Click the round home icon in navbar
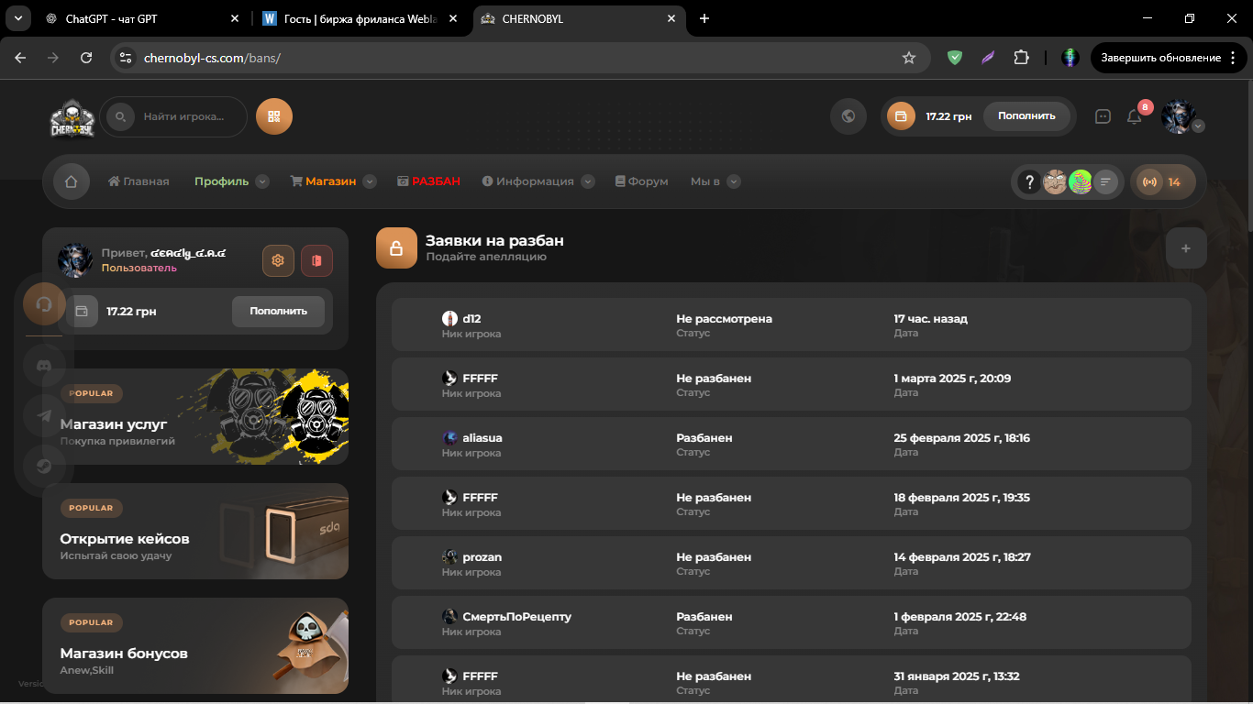The width and height of the screenshot is (1253, 704). click(x=71, y=181)
